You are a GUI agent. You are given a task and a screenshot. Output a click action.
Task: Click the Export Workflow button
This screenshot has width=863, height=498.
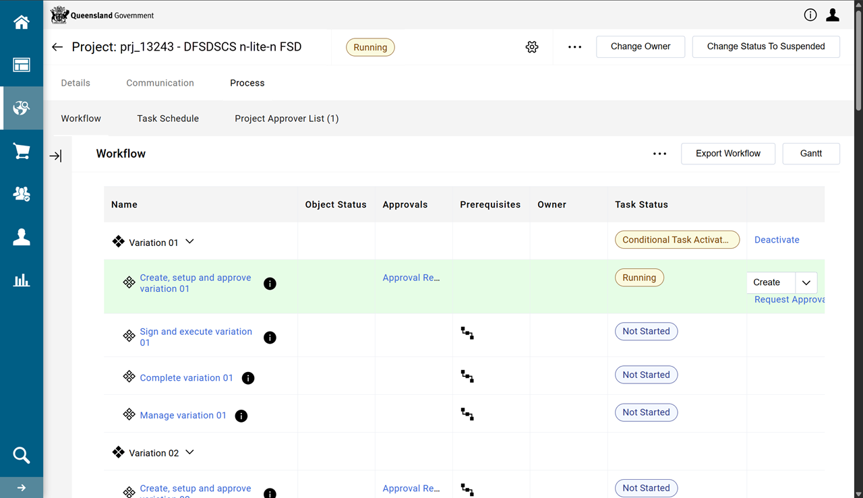coord(727,154)
